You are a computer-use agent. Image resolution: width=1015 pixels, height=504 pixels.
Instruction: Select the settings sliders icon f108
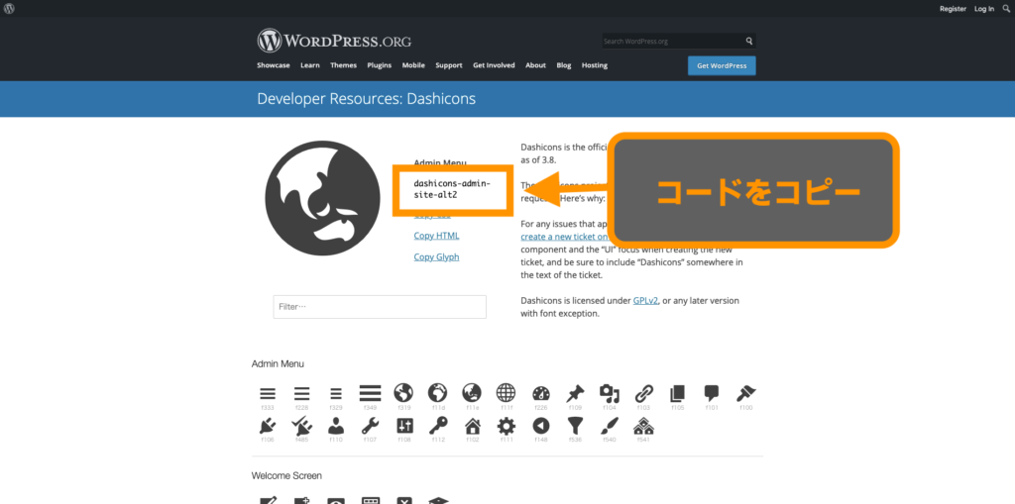[x=404, y=426]
